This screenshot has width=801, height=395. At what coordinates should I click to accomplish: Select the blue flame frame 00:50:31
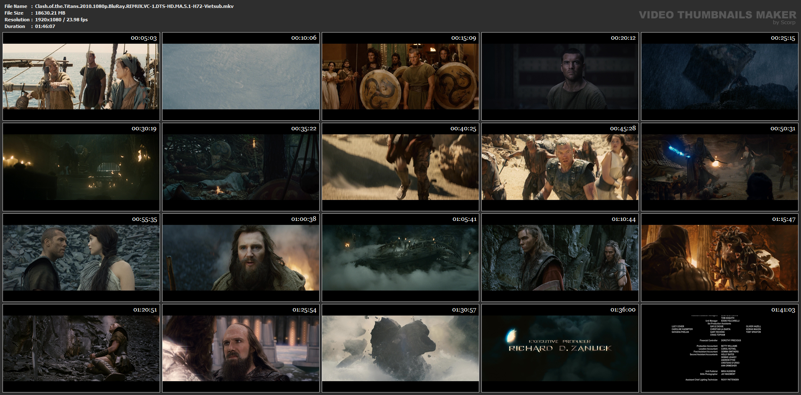pyautogui.click(x=720, y=167)
